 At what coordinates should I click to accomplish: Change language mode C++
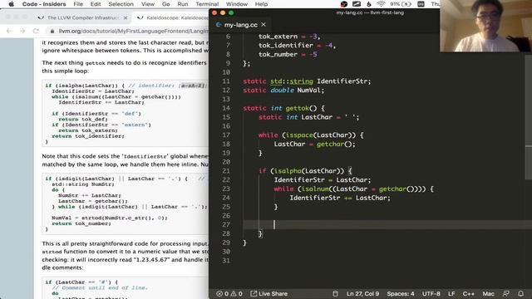pos(469,293)
